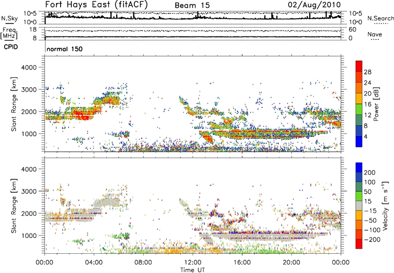Click the '08:00' time tick label
Viewport: 394px width, 273px height.
coord(143,263)
